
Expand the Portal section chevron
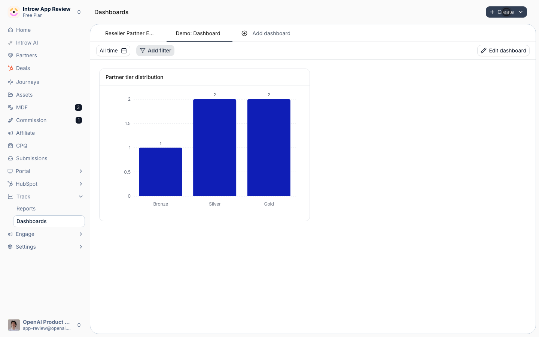pyautogui.click(x=81, y=171)
